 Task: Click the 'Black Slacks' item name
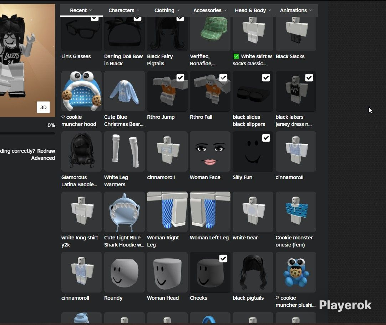click(290, 56)
